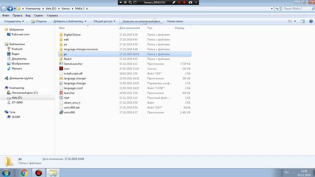This screenshot has width=315, height=177.
Task: Select the steam_emu_t file
Action: tap(72, 103)
